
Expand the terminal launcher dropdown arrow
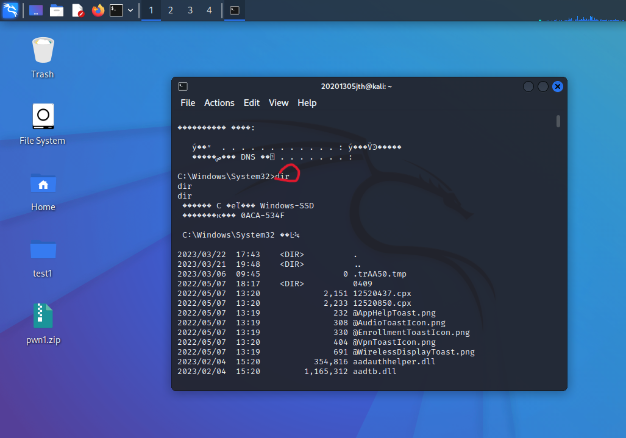[130, 10]
